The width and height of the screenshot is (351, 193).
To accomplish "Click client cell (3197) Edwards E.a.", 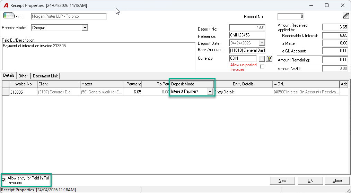I will (x=59, y=92).
